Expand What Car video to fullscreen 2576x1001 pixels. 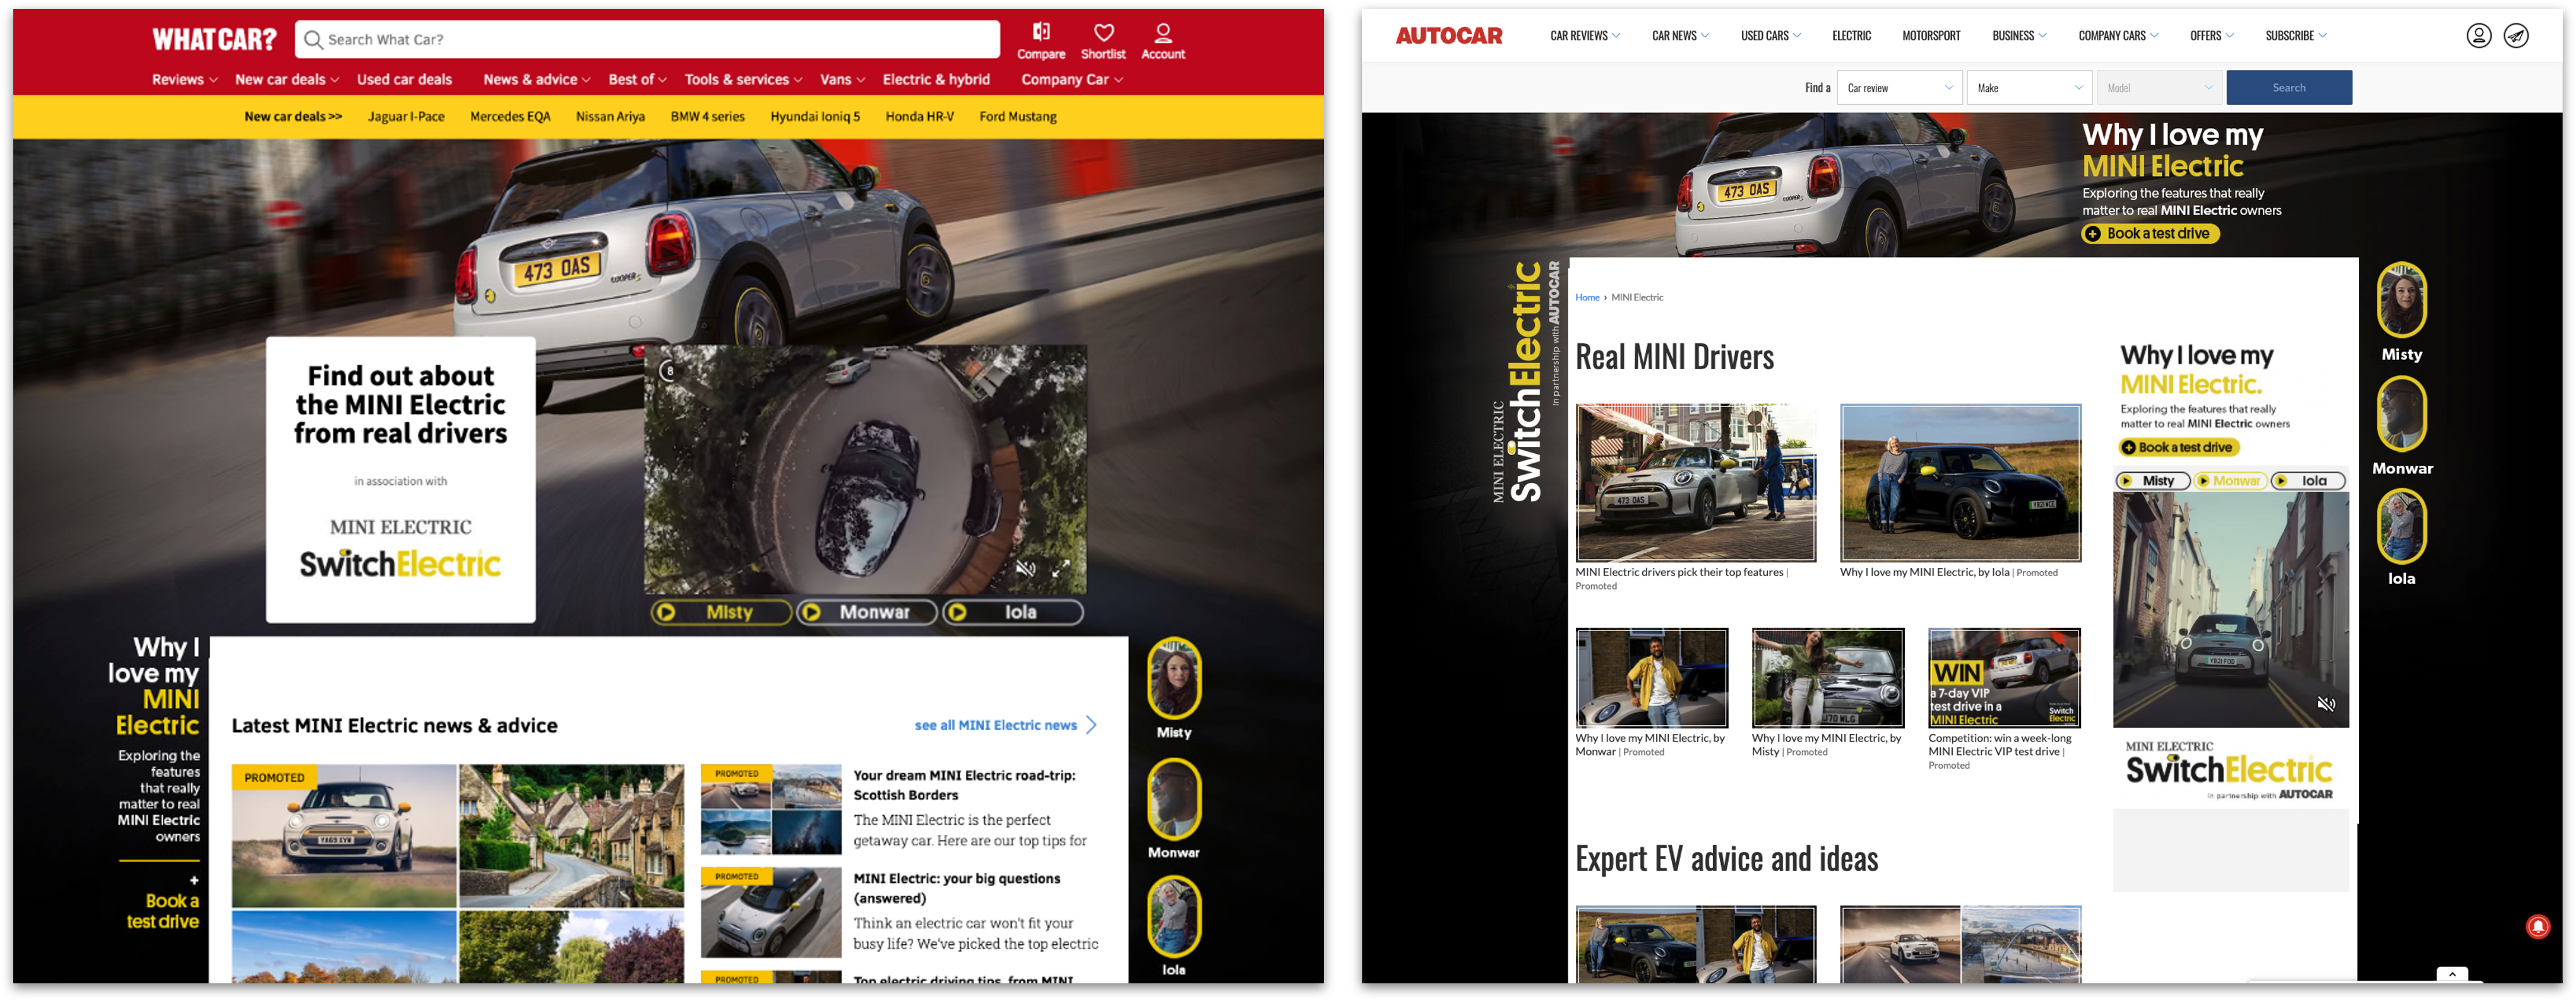(1061, 568)
